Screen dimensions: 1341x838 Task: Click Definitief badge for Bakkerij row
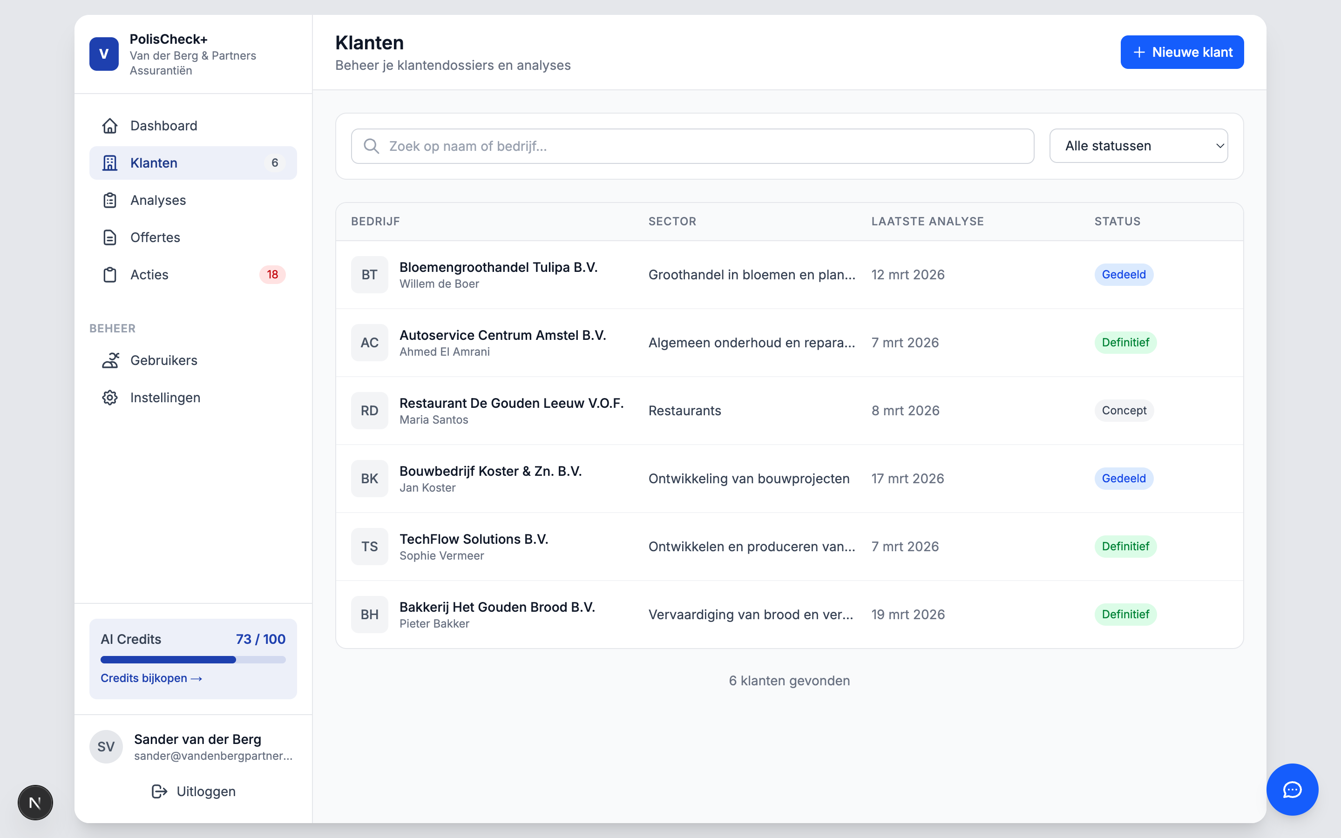pyautogui.click(x=1125, y=615)
